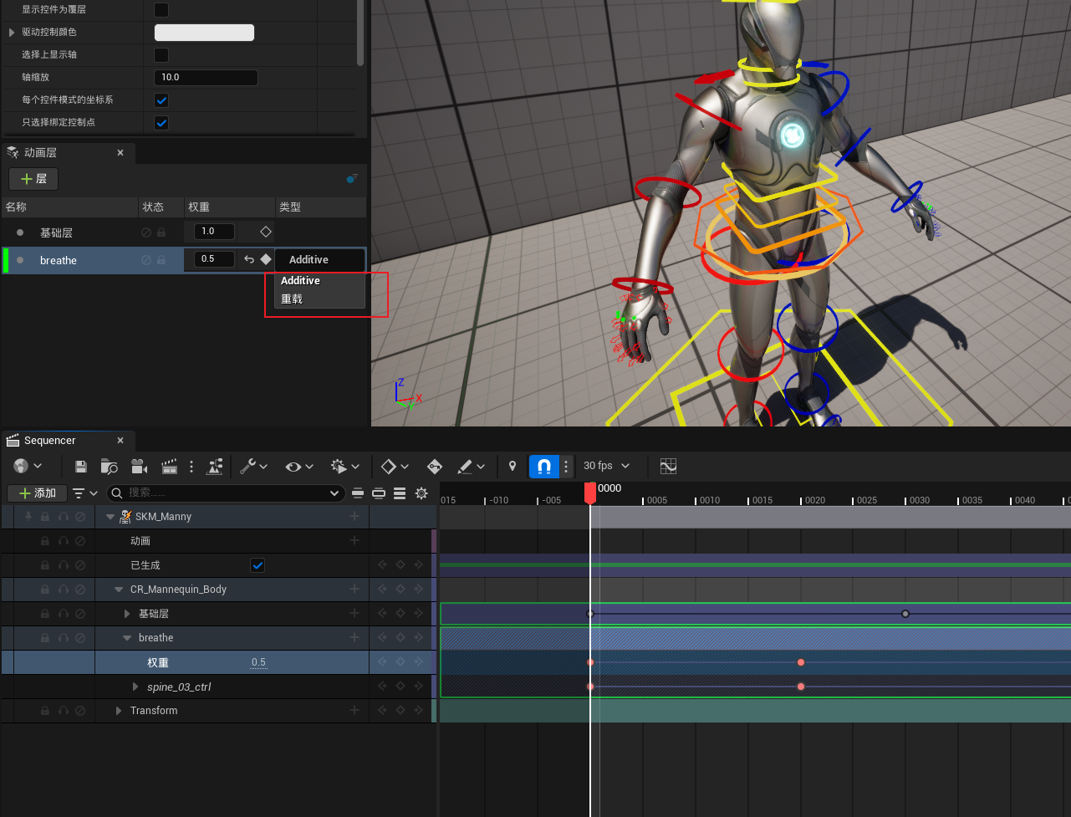Open the render movie clapperboard icon

point(170,467)
